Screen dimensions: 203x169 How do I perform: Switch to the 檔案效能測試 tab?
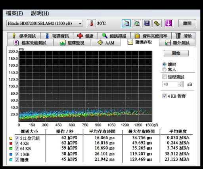click(30, 43)
